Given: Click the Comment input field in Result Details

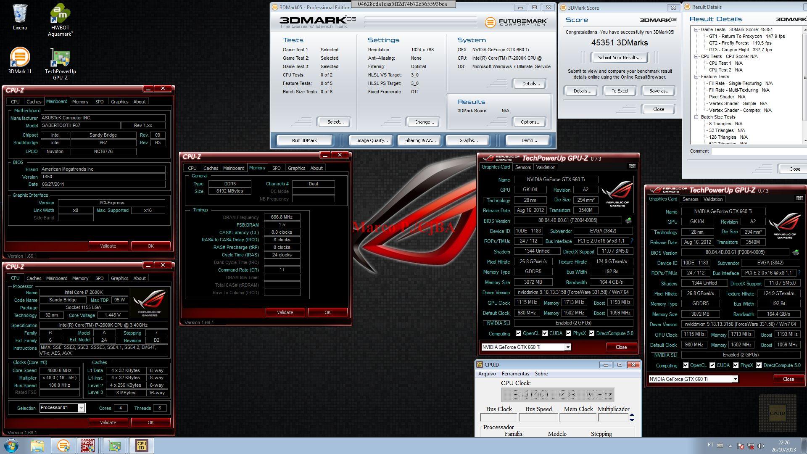Looking at the screenshot, I should pyautogui.click(x=759, y=151).
